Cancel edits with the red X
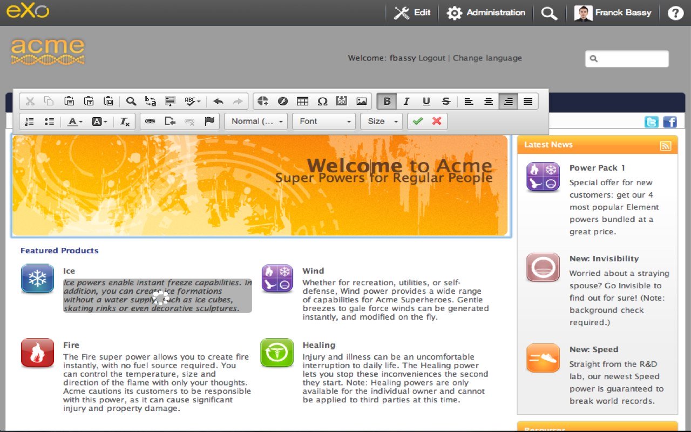 point(437,122)
